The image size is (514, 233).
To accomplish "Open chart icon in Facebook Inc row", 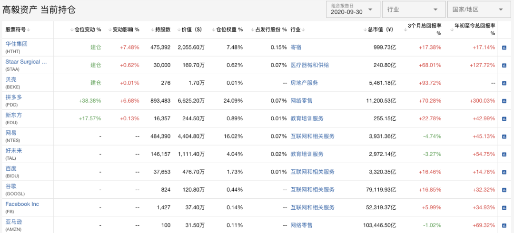I will click(x=504, y=207).
